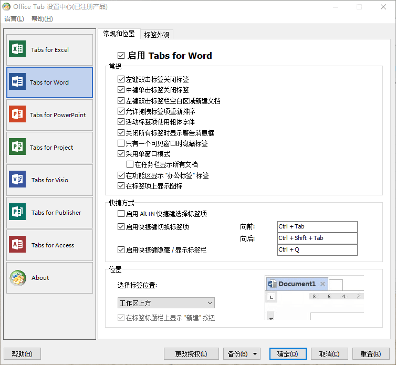The width and height of the screenshot is (396, 365).
Task: Disable 允许拖拽标签项重新排序
Action: (x=121, y=111)
